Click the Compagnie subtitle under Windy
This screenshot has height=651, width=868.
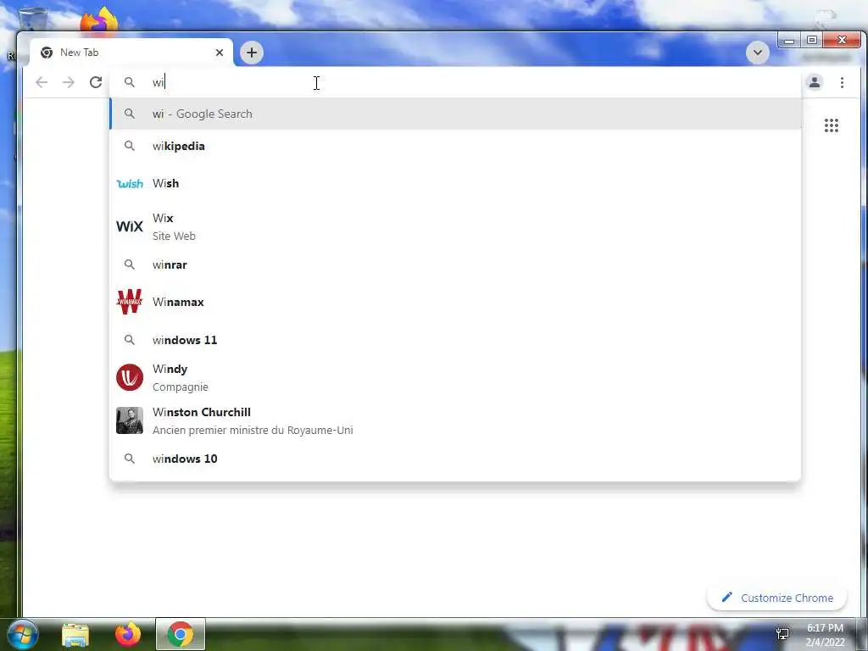point(181,387)
